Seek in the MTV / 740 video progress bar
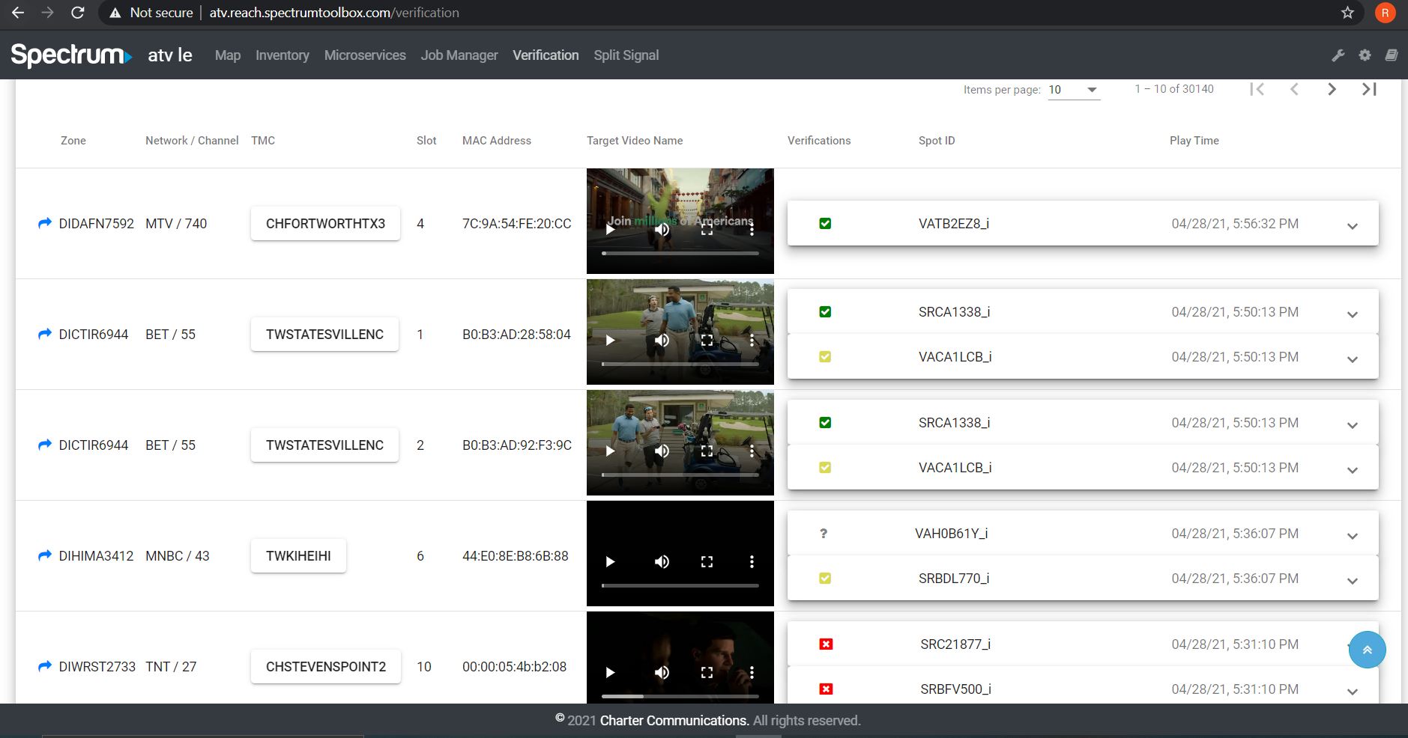This screenshot has height=738, width=1408. (680, 254)
